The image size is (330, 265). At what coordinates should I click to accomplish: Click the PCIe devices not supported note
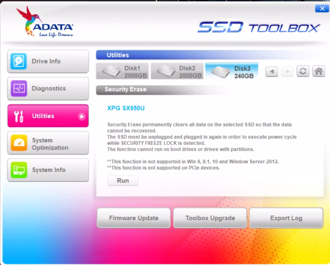pyautogui.click(x=163, y=168)
